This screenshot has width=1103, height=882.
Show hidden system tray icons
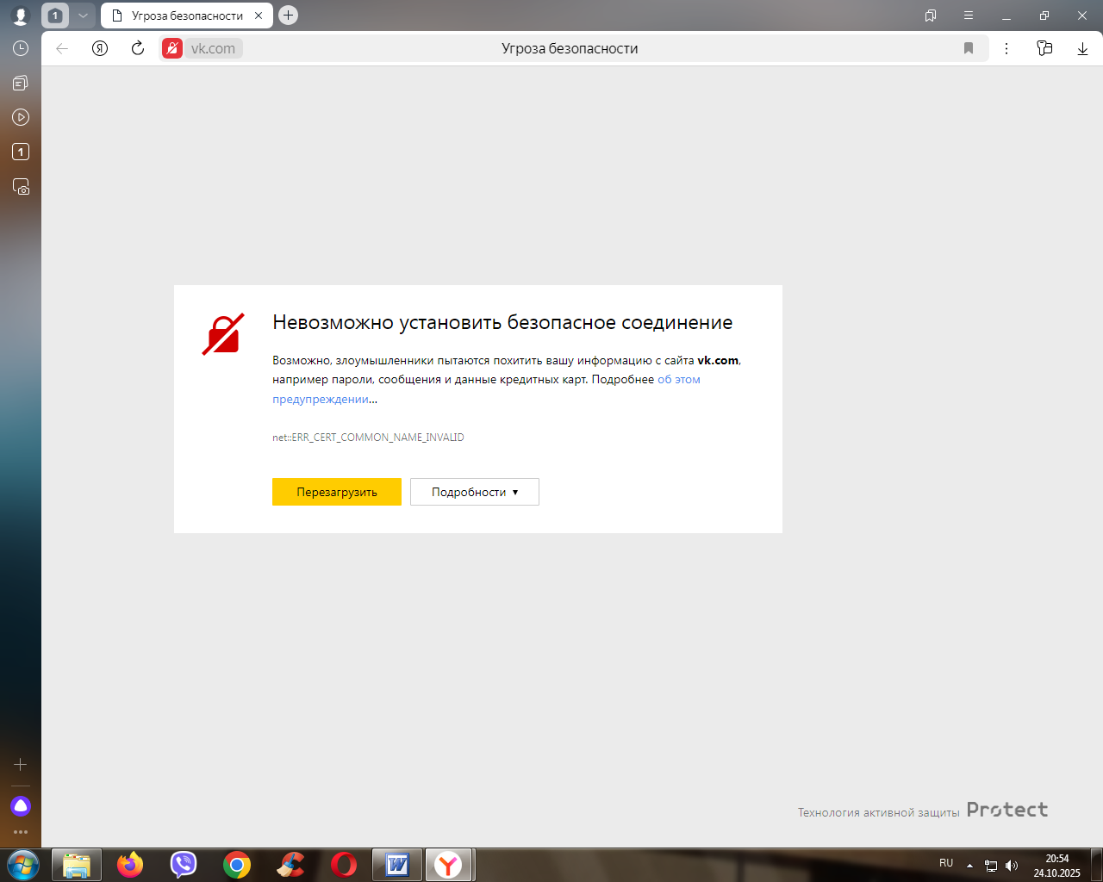click(x=970, y=866)
